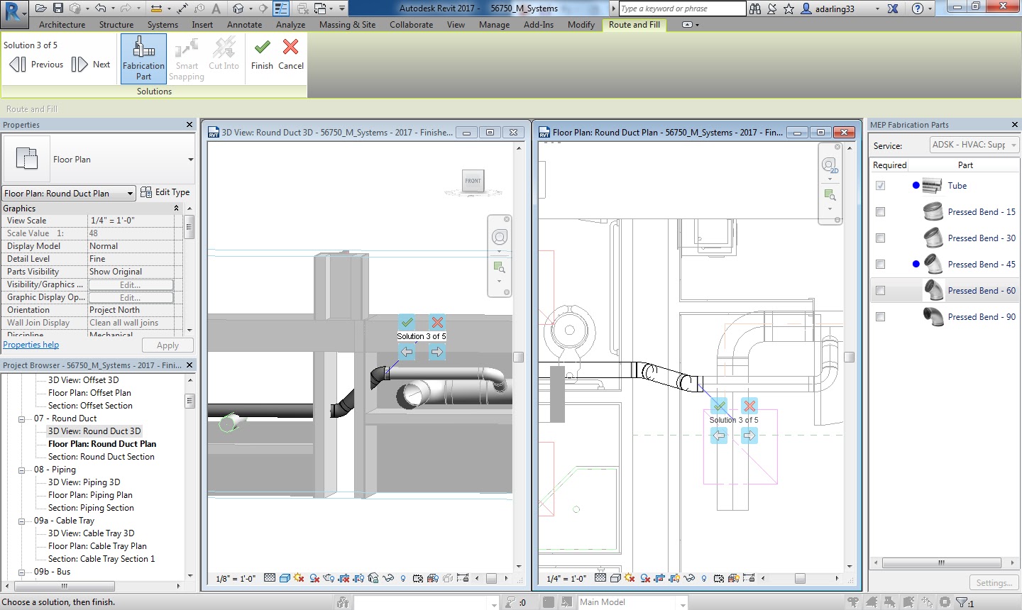
Task: Collapse the '09b - Bus' tree node
Action: [x=22, y=572]
